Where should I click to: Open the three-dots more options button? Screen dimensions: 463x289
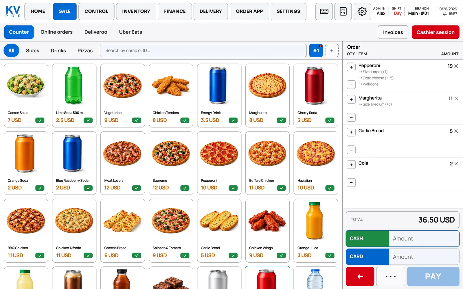[391, 277]
